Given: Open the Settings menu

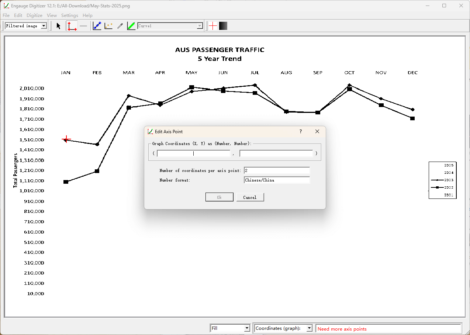Looking at the screenshot, I should click(x=69, y=15).
